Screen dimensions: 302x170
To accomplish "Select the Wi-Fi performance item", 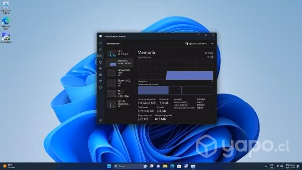I will [x=119, y=93].
